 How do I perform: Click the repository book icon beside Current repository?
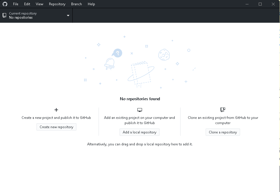pyautogui.click(x=4, y=15)
